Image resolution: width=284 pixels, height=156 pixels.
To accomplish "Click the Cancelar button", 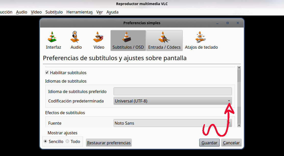I will point(231,142).
